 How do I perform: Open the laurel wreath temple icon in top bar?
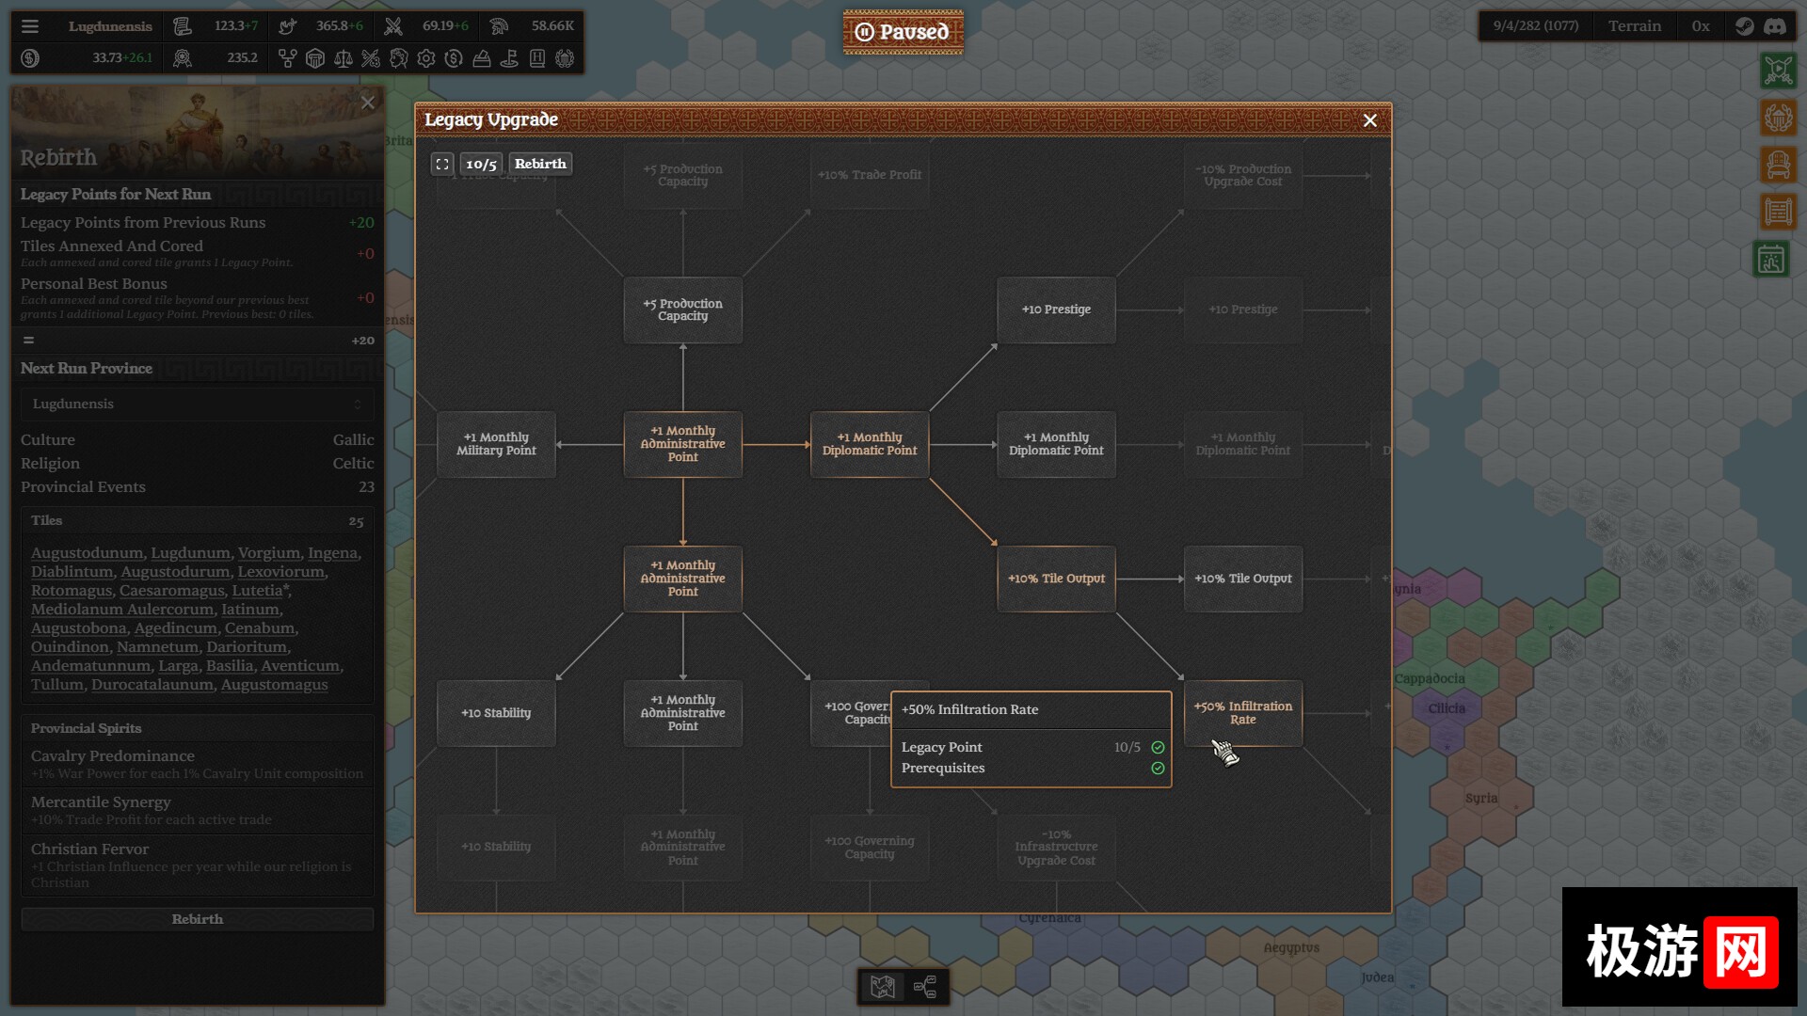point(565,58)
